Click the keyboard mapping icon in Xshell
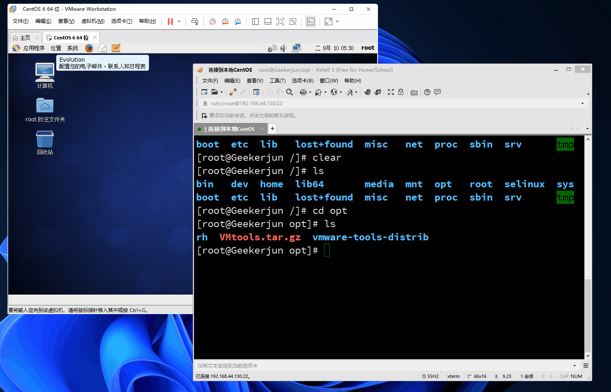This screenshot has height=392, width=611. 414,92
